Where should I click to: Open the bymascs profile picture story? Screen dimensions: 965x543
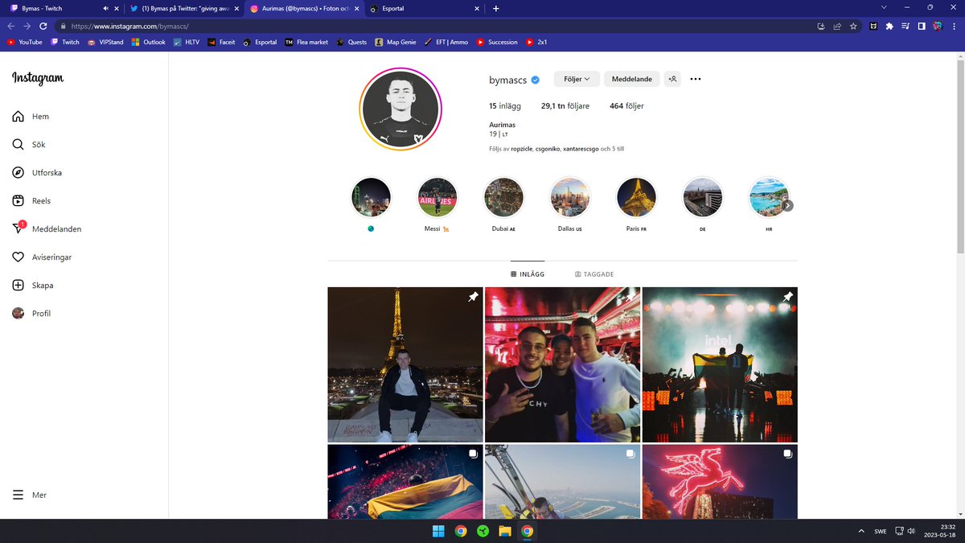(400, 109)
